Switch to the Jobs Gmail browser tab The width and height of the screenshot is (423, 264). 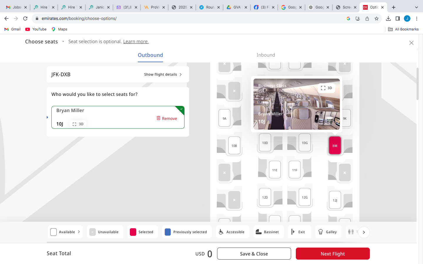pyautogui.click(x=16, y=7)
